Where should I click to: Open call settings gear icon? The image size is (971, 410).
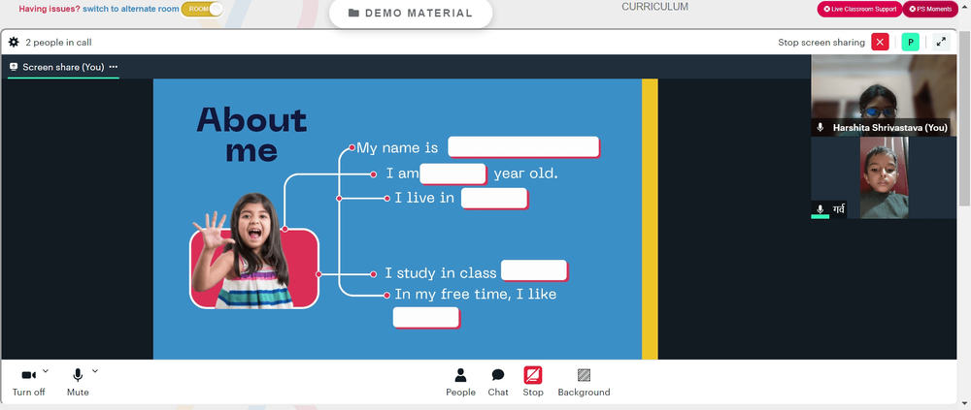point(14,42)
